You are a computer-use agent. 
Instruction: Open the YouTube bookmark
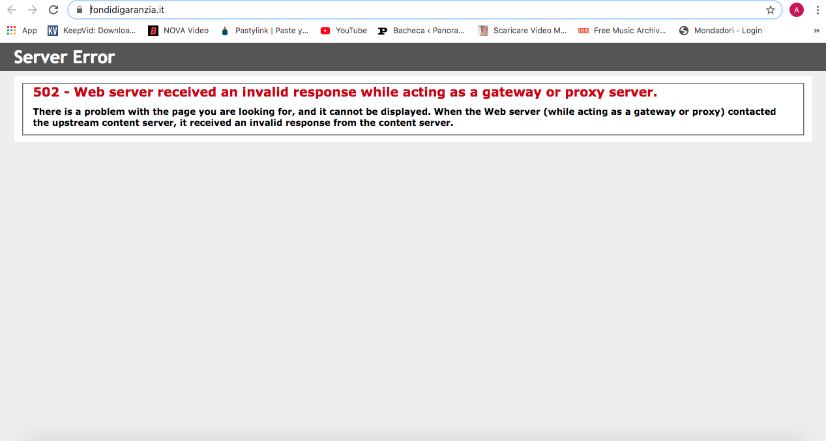coord(344,31)
